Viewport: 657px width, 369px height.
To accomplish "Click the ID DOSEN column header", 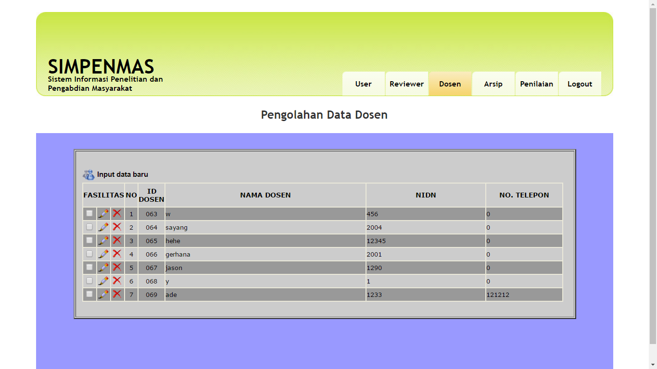I will pos(152,195).
